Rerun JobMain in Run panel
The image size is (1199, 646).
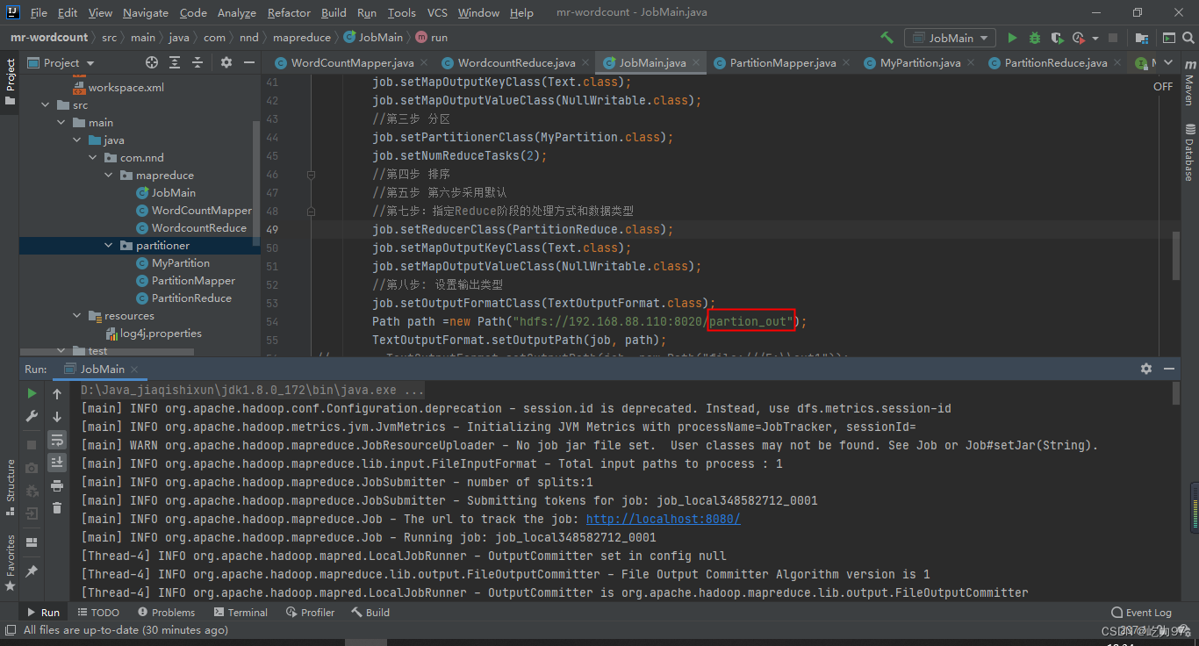(32, 393)
